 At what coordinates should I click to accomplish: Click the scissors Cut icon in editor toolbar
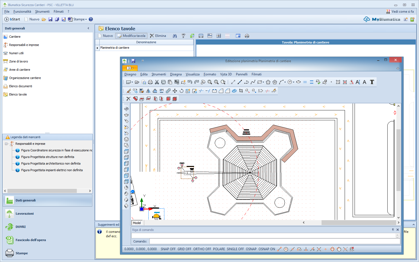click(x=157, y=82)
